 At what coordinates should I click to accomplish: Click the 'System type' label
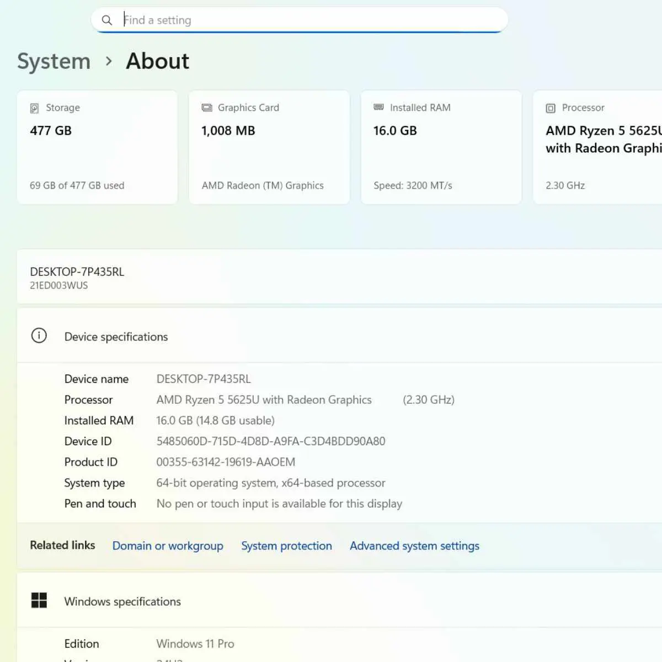[94, 483]
